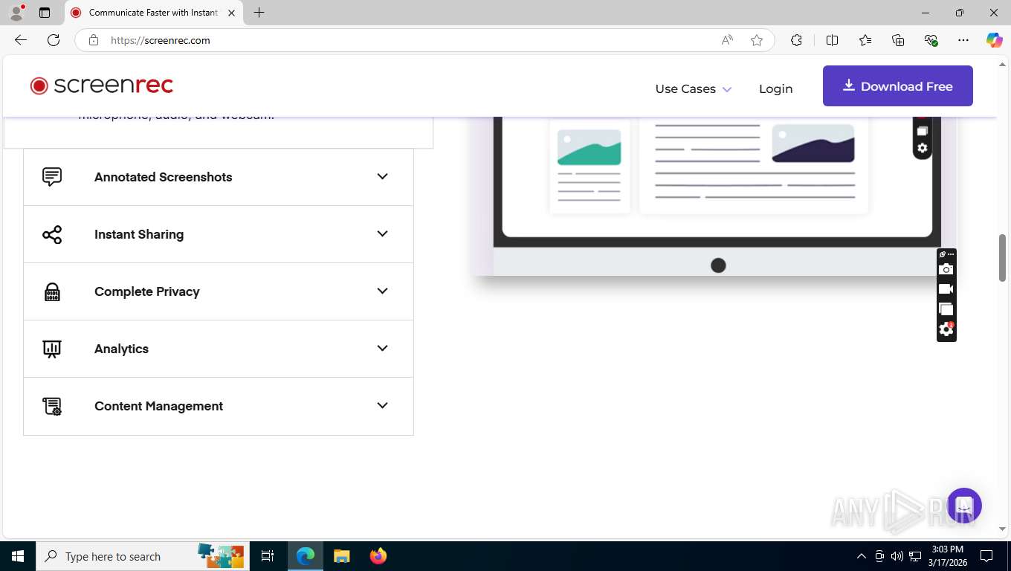Open the volume control in system tray
Screen dimensions: 1011x571
[x=897, y=556]
